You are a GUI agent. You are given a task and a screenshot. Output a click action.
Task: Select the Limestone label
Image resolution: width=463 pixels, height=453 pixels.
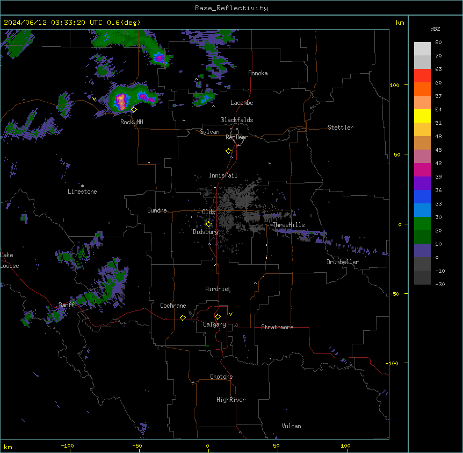(x=82, y=192)
